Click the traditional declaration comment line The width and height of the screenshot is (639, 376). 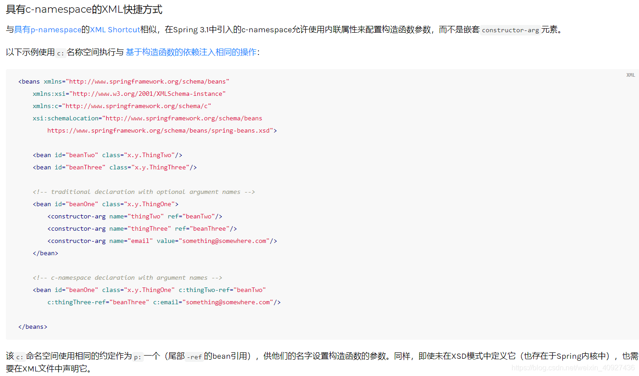tap(144, 192)
